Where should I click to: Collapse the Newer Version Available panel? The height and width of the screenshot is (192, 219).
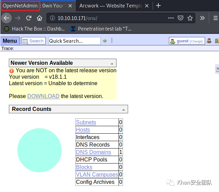(112, 63)
